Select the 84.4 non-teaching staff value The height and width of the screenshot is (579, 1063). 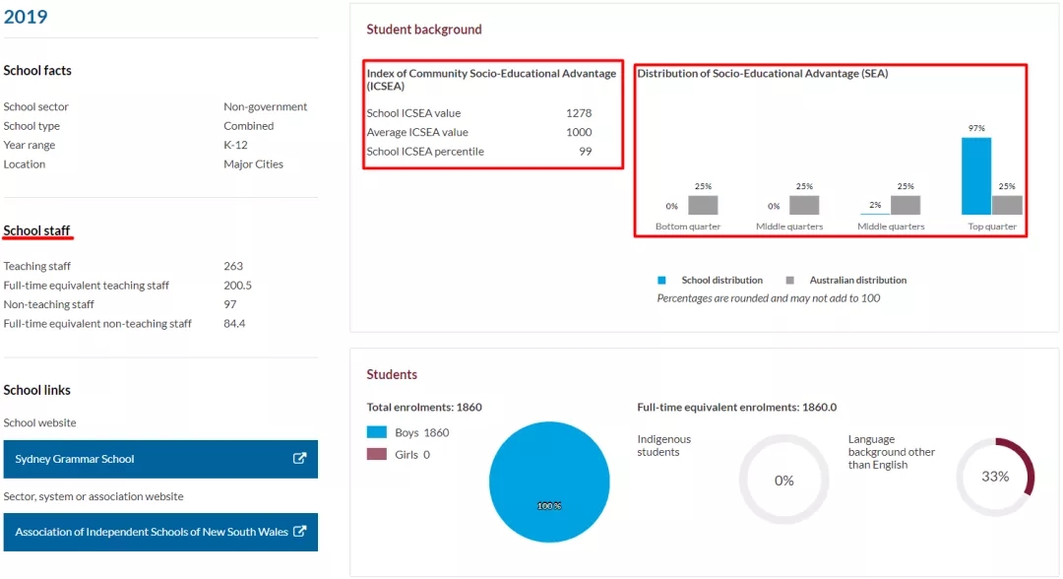pyautogui.click(x=234, y=323)
